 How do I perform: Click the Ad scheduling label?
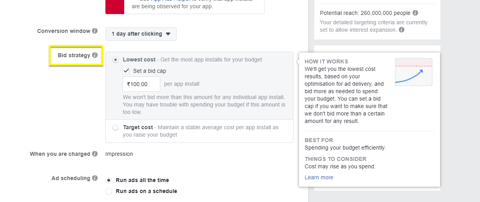point(71,178)
